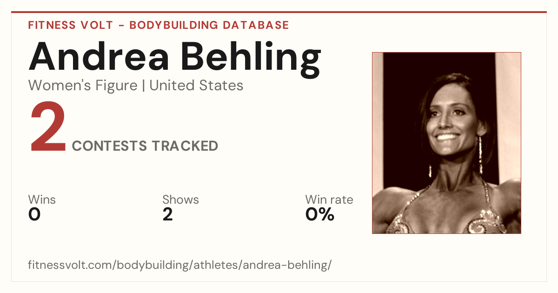Image resolution: width=558 pixels, height=293 pixels.
Task: Click the Shows value of 2
Action: click(167, 214)
